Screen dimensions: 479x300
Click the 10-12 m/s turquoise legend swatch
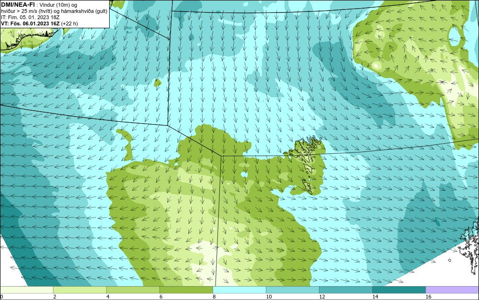coord(292,289)
